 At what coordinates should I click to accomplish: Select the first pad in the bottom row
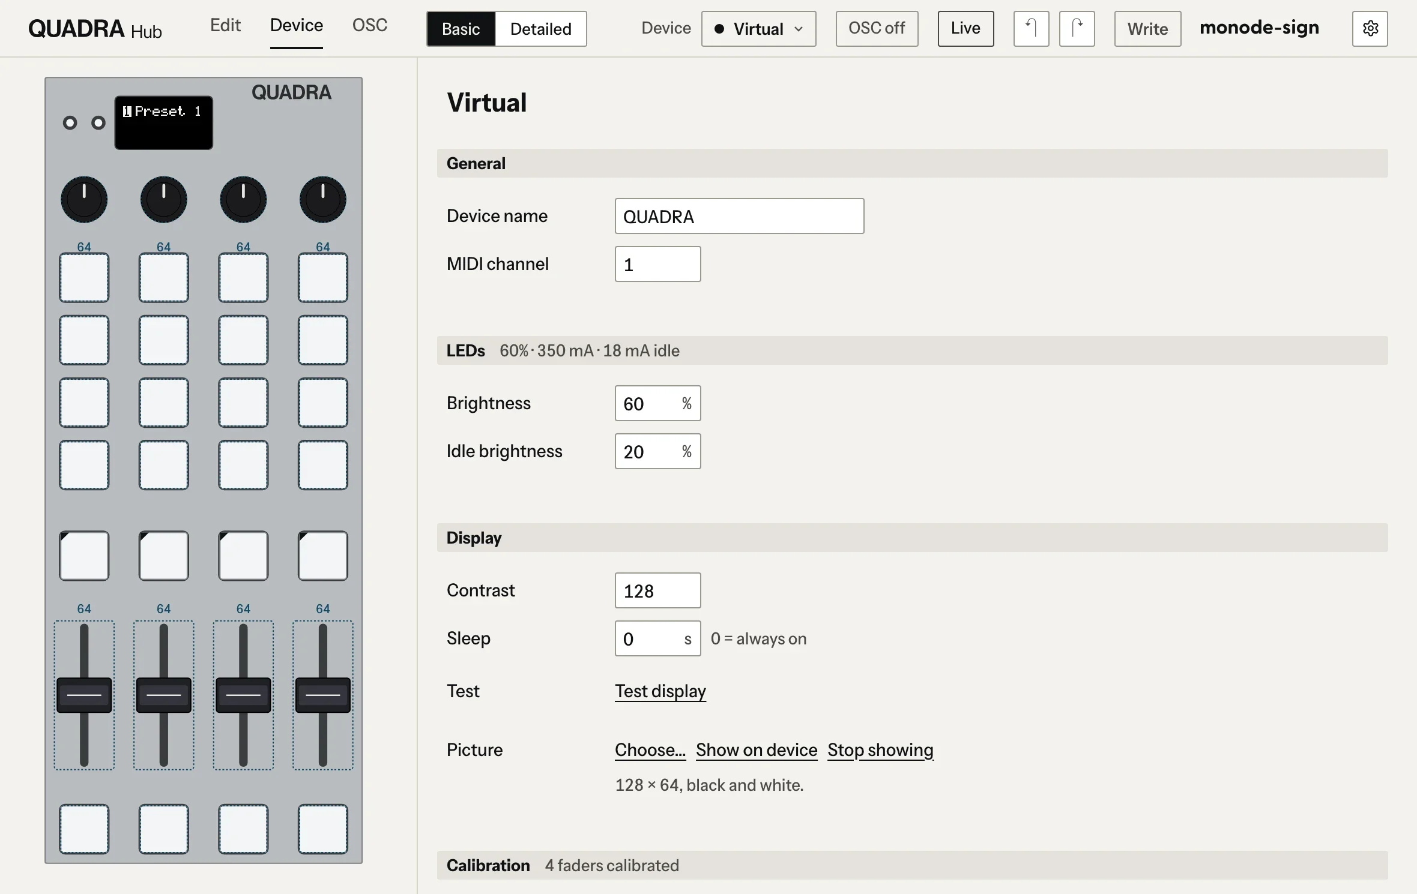84,829
